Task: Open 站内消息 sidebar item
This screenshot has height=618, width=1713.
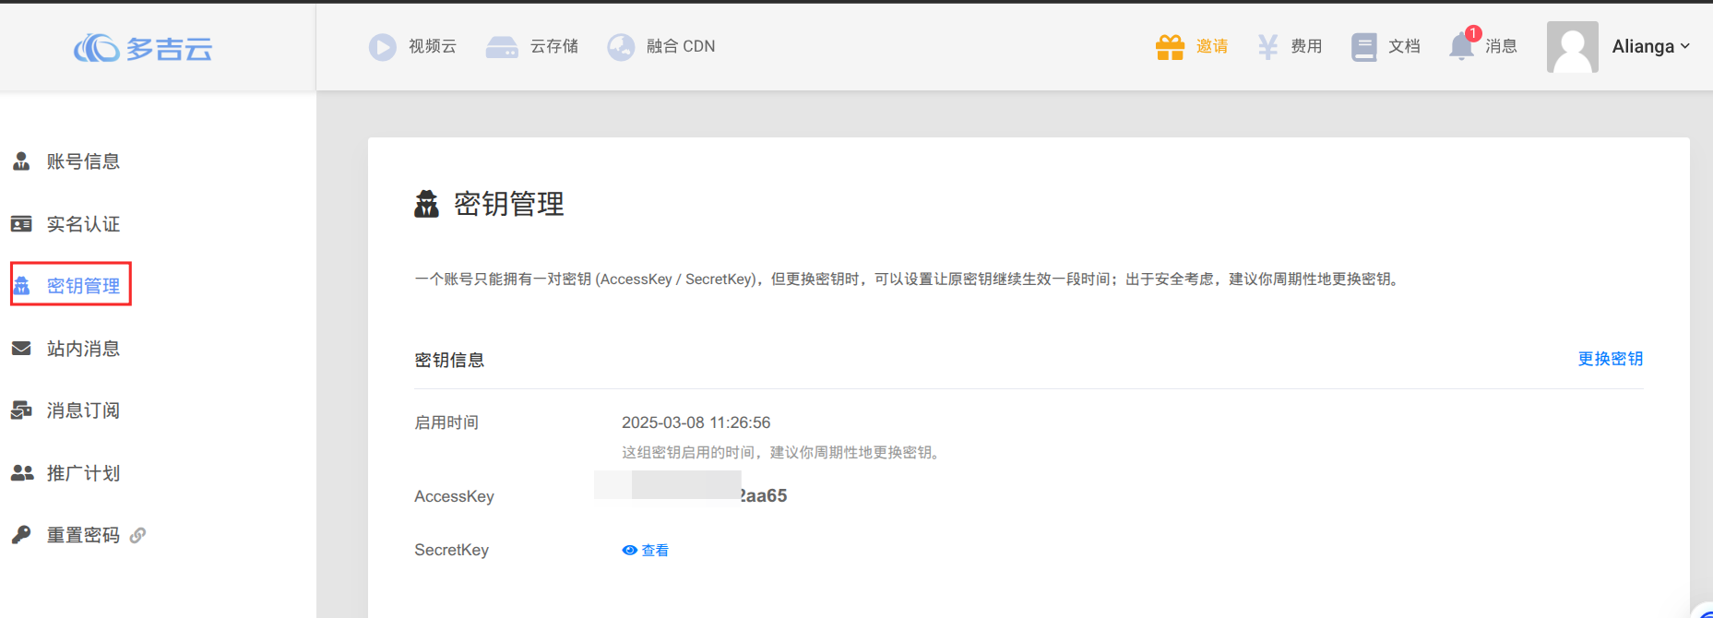Action: pos(83,349)
